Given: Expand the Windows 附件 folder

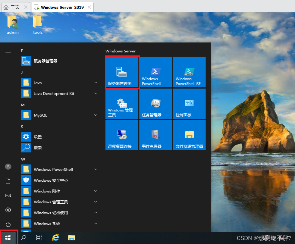Looking at the screenshot, I should click(x=59, y=191).
